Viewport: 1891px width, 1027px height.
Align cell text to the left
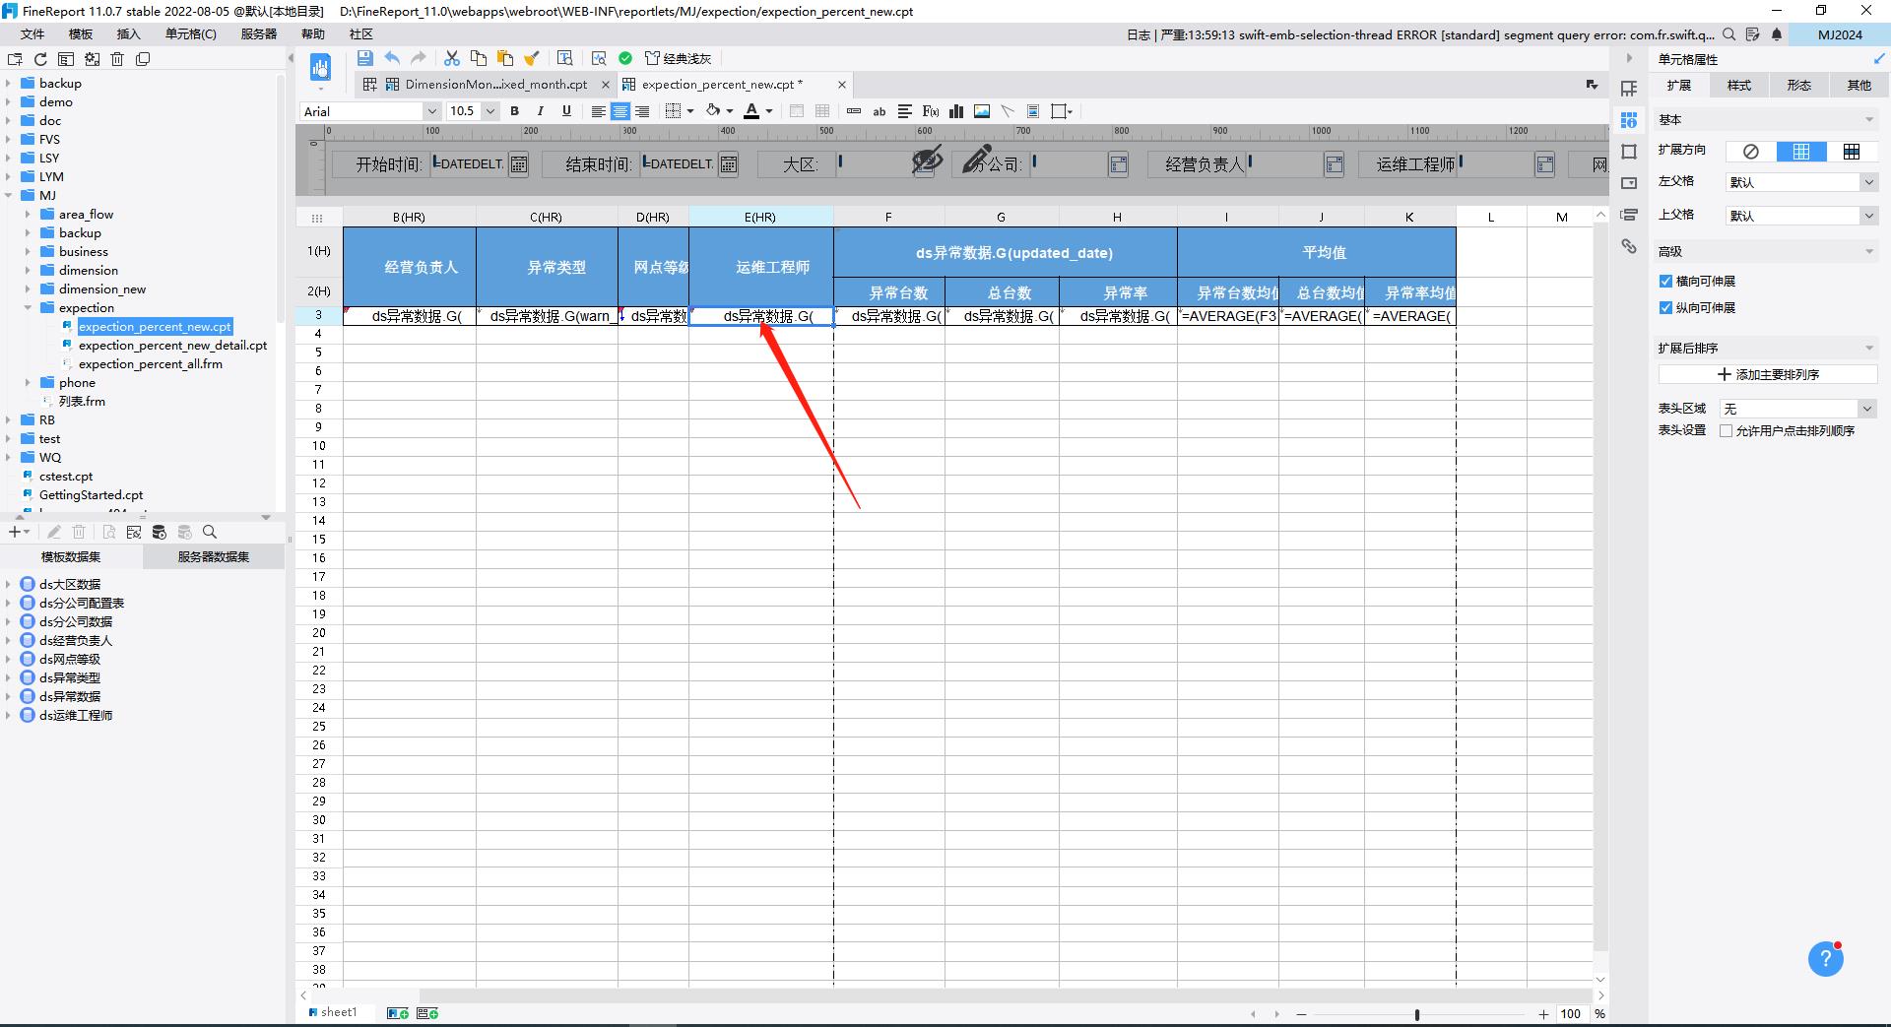pos(598,111)
